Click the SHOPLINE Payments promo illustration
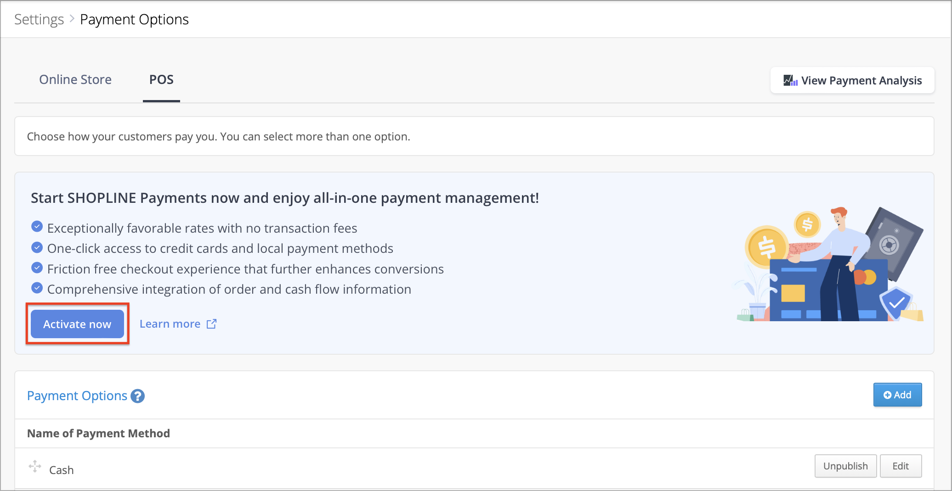The image size is (952, 491). [x=828, y=264]
